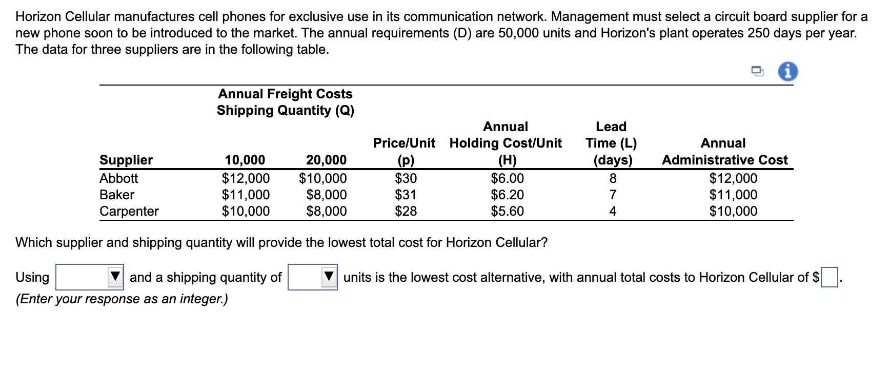Open the shipping quantity dropdown
The width and height of the screenshot is (889, 374).
313,277
